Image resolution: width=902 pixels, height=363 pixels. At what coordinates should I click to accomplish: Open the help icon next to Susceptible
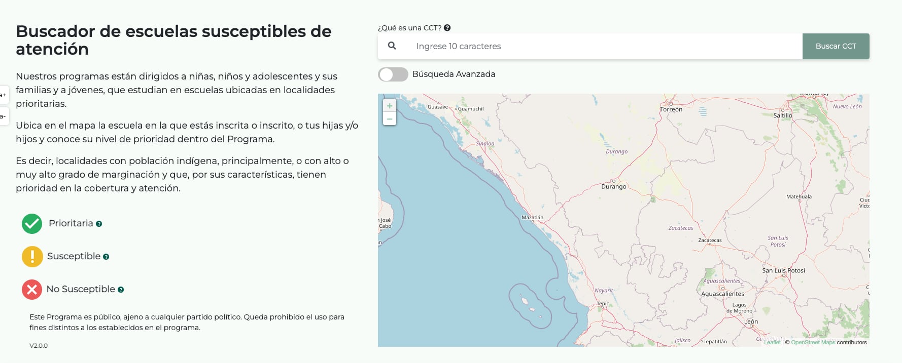pyautogui.click(x=106, y=257)
